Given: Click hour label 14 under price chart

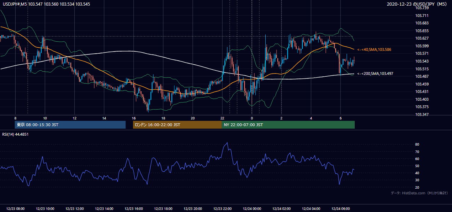Looking at the screenshot, I should pos(104,118).
